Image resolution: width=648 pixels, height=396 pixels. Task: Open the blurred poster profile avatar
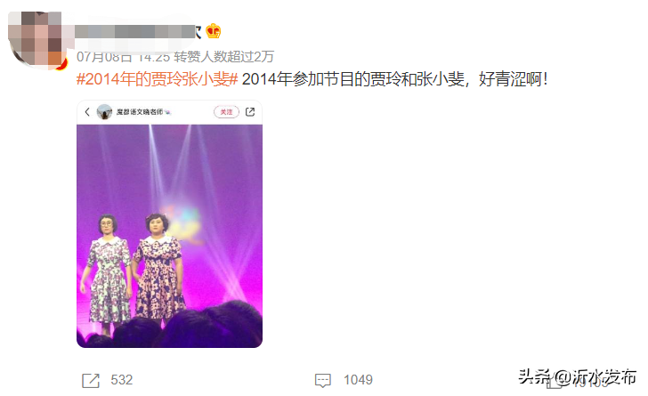pos(36,38)
